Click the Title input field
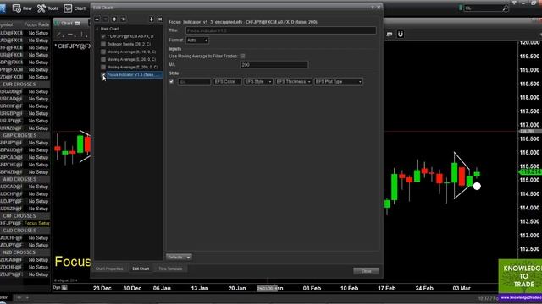This screenshot has height=304, width=542. point(280,30)
